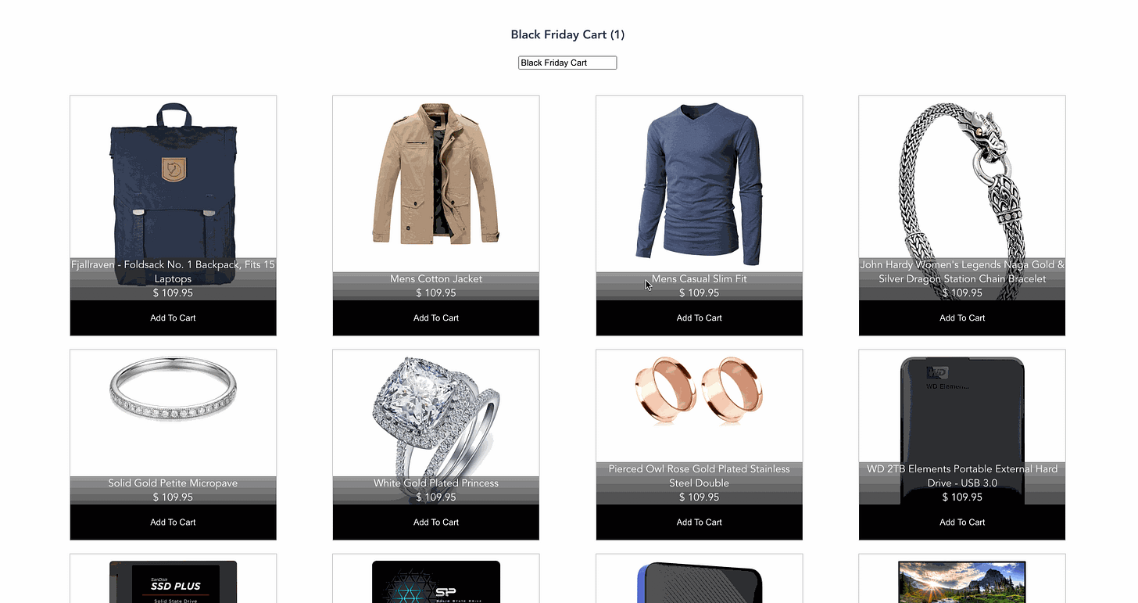Click the princess diamond ring set image
Image resolution: width=1138 pixels, height=603 pixels.
436,415
